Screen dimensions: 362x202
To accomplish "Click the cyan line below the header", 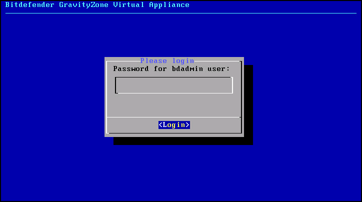I will point(181,13).
